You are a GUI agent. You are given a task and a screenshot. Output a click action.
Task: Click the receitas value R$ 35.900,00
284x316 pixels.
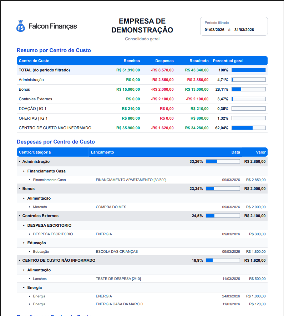(x=128, y=128)
